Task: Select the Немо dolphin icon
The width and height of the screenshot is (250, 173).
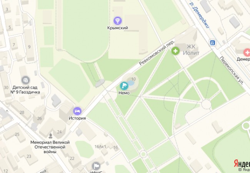Action: [124, 86]
